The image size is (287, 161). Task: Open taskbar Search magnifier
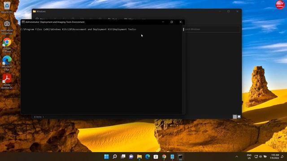pos(115,157)
